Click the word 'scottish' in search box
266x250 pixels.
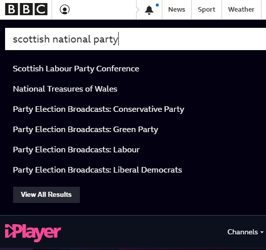pyautogui.click(x=31, y=39)
